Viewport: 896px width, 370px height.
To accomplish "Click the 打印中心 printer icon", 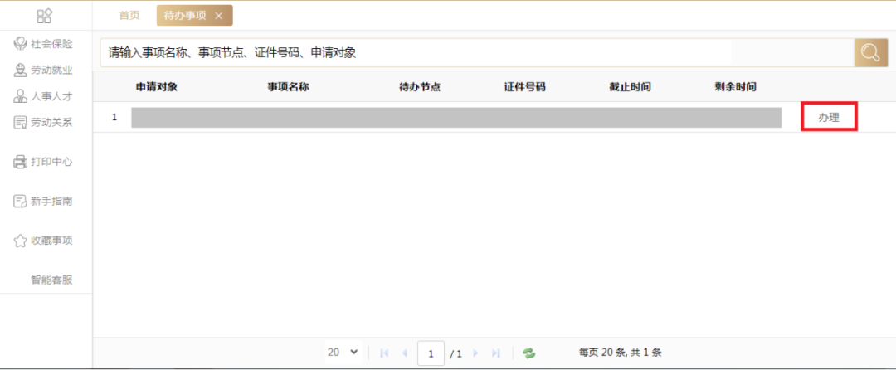I will [20, 162].
